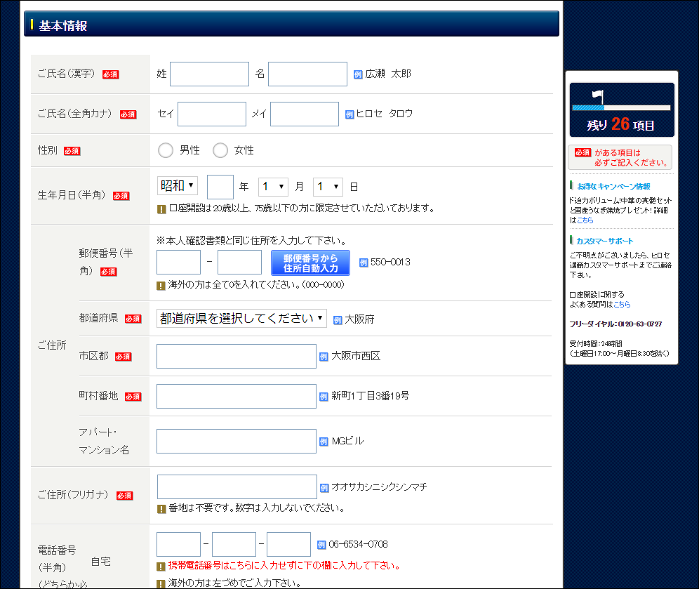Click the 例 icon beside 06-6534-0708
Image resolution: width=699 pixels, height=589 pixels.
[x=321, y=545]
